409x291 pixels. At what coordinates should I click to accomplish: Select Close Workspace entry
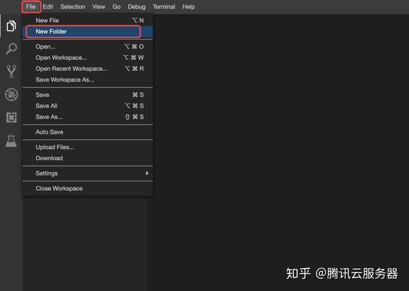[88, 188]
